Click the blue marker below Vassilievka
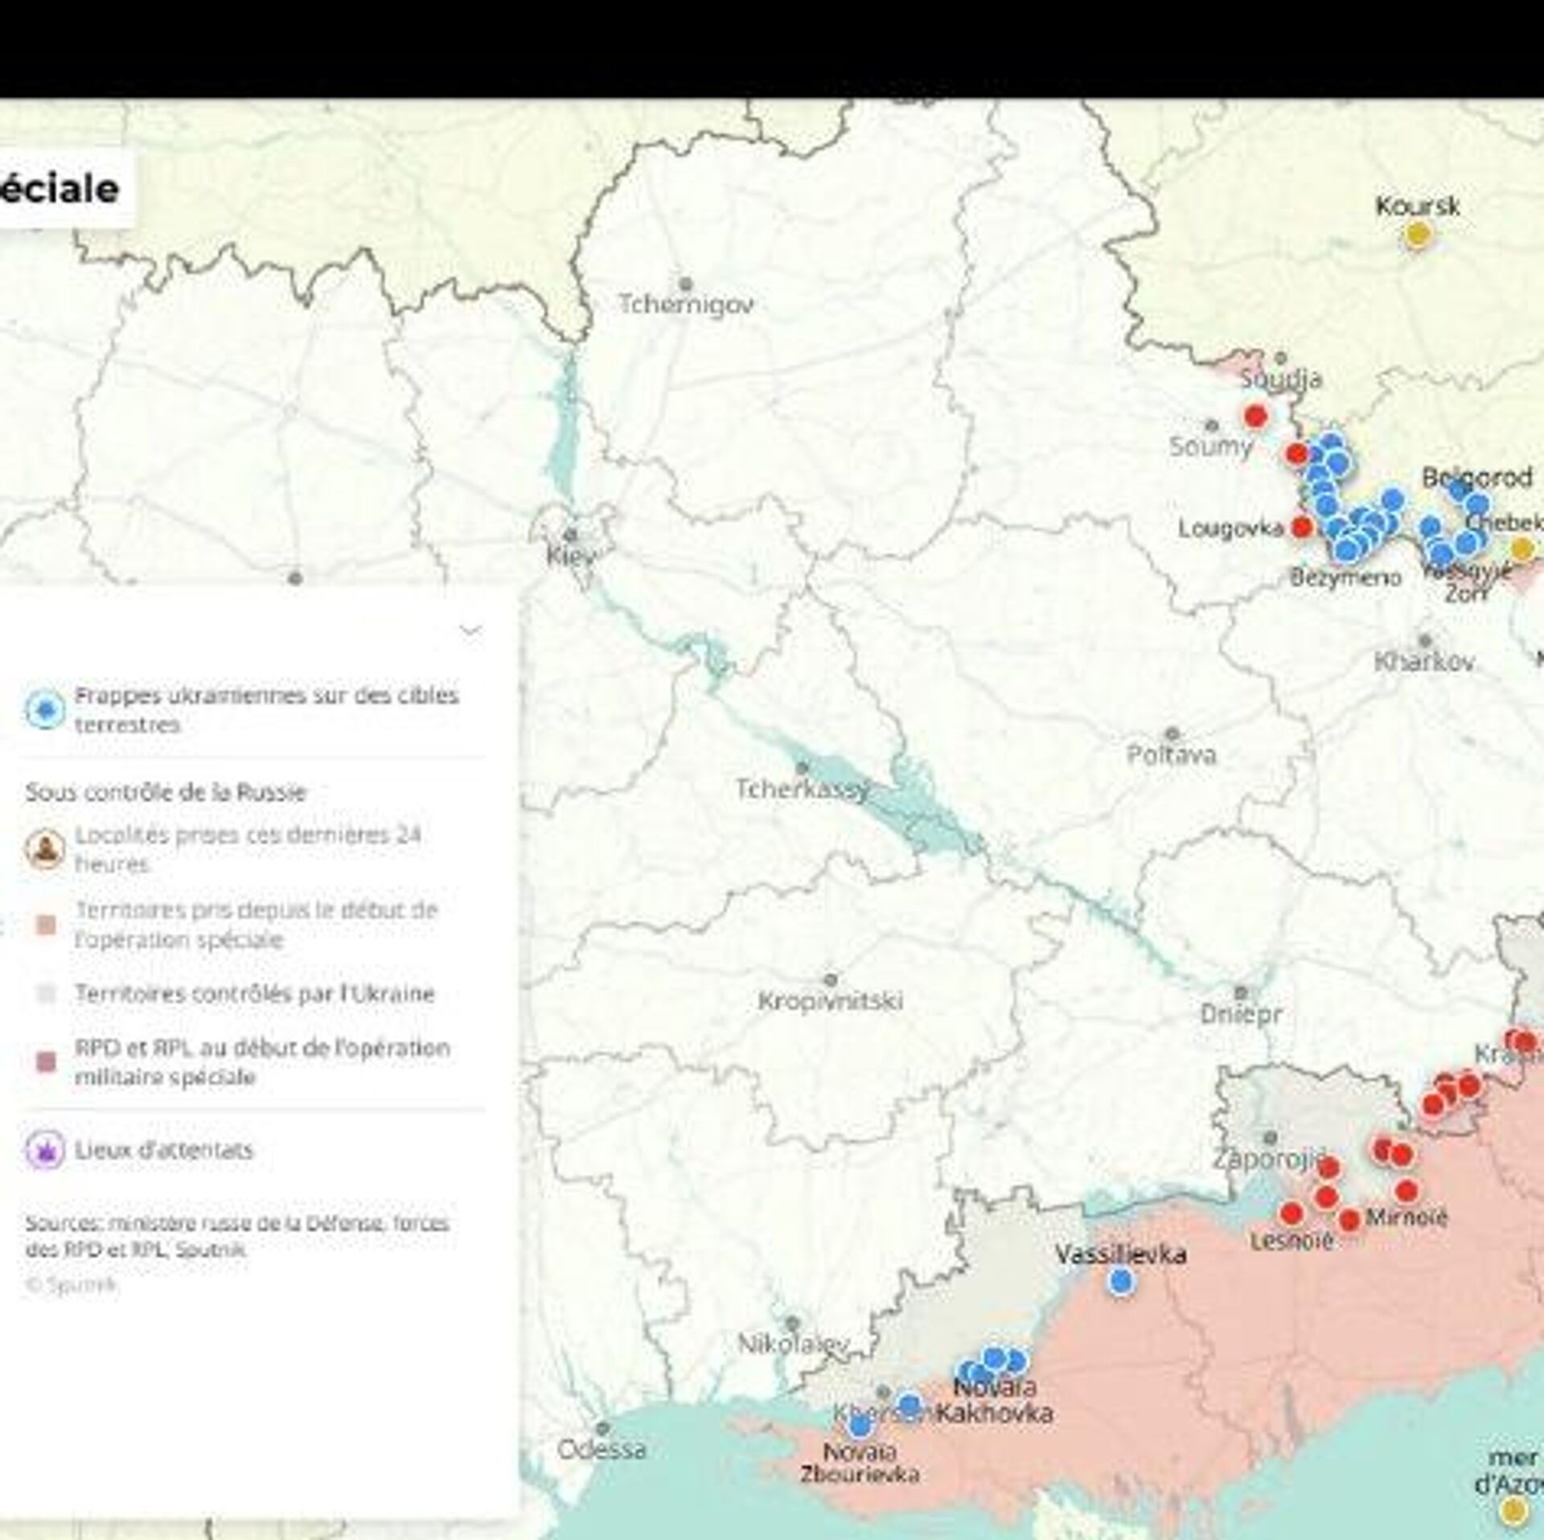Image resolution: width=1544 pixels, height=1540 pixels. (1121, 1282)
